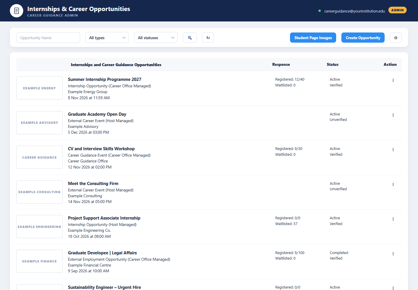Open action menu for Summer Internship Programme 2027
Screen dimensions: 418x290
(393, 80)
